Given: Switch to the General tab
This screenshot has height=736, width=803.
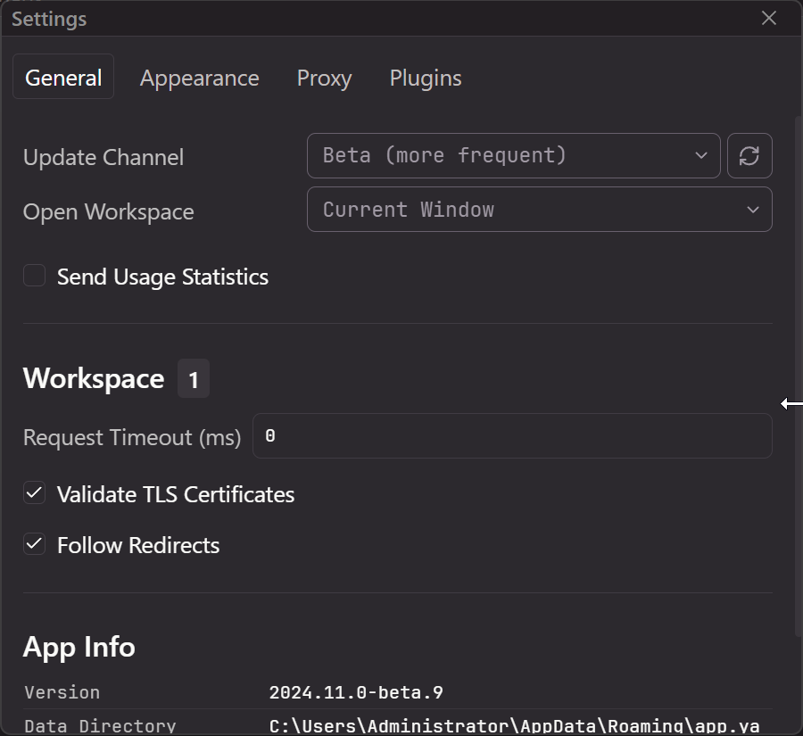Looking at the screenshot, I should tap(63, 79).
